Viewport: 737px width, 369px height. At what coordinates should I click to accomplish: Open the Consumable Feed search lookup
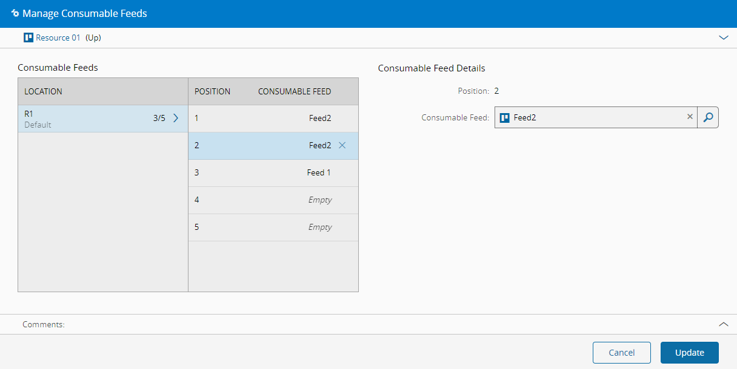click(x=708, y=117)
